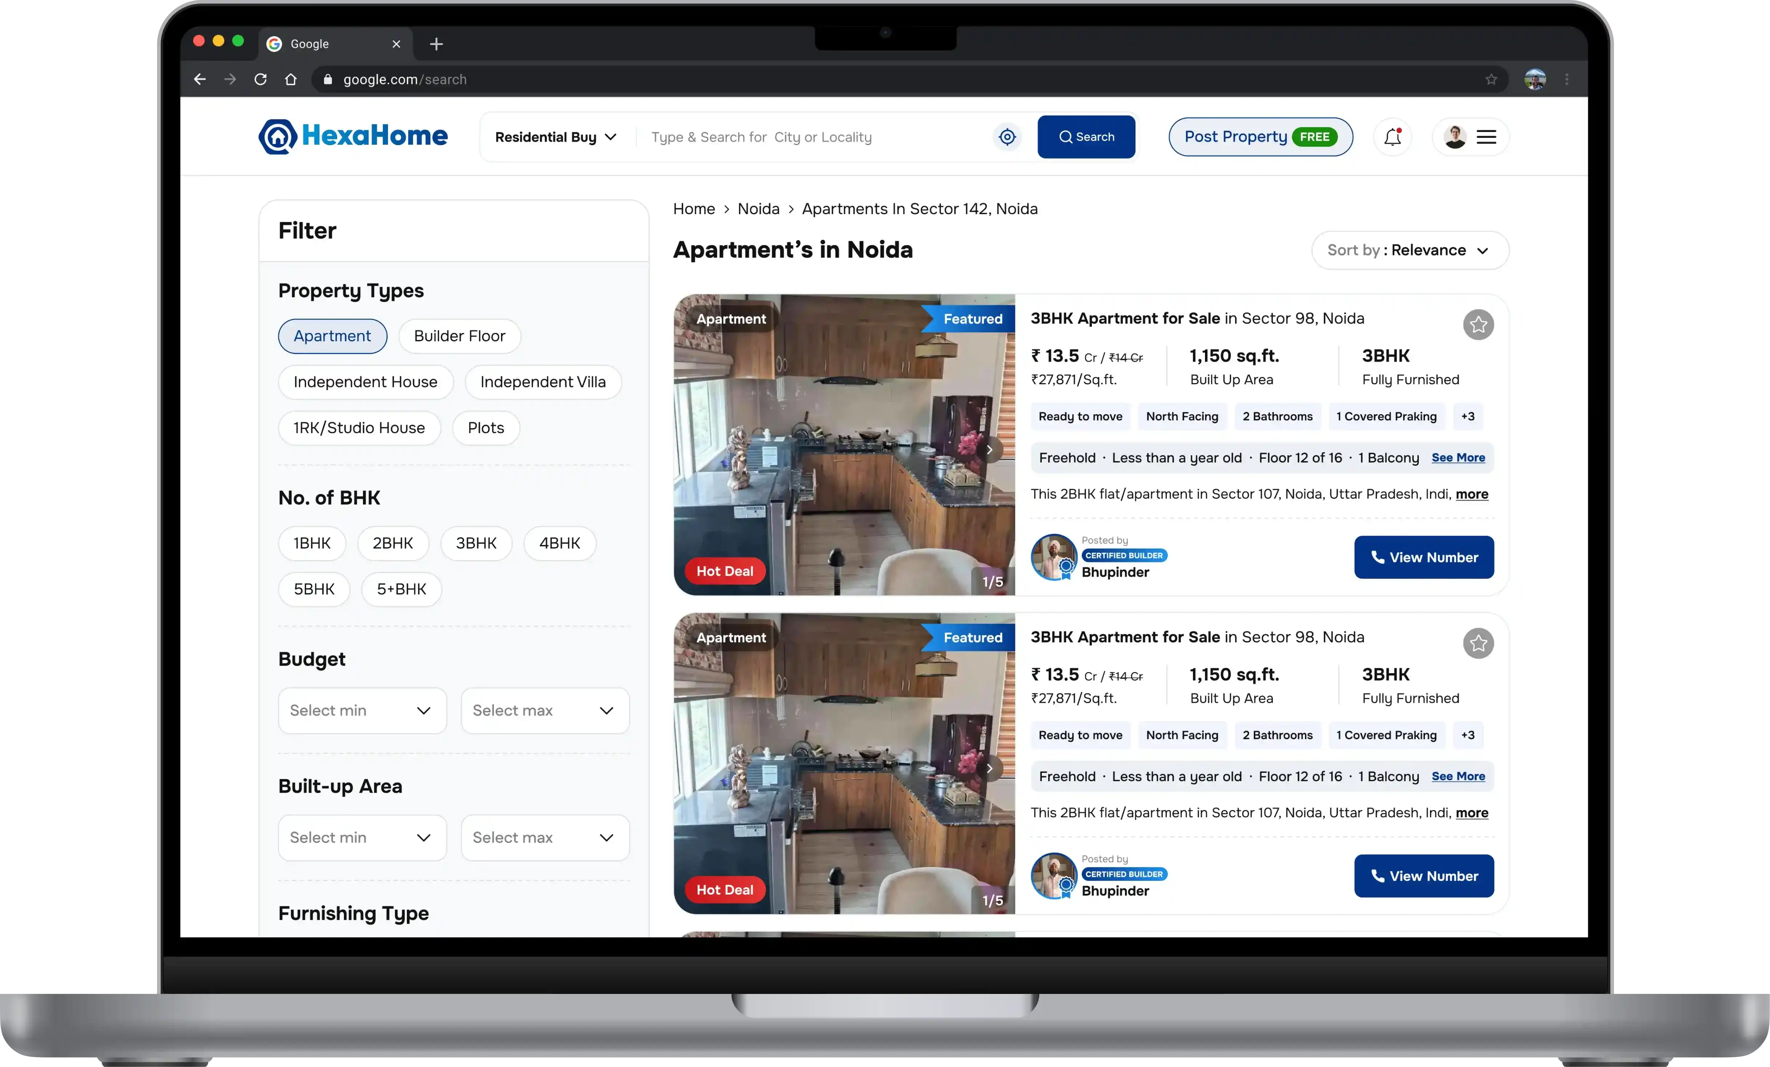Toggle the Plots property type filter
1770x1067 pixels.
pyautogui.click(x=486, y=428)
